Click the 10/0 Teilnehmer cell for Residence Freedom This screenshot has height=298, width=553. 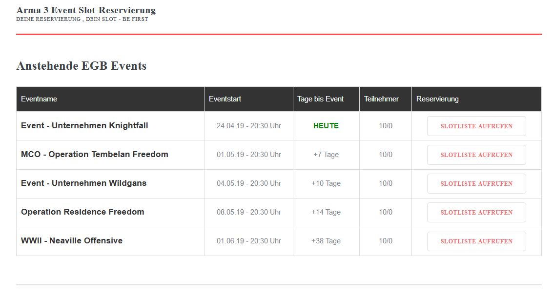click(x=386, y=212)
